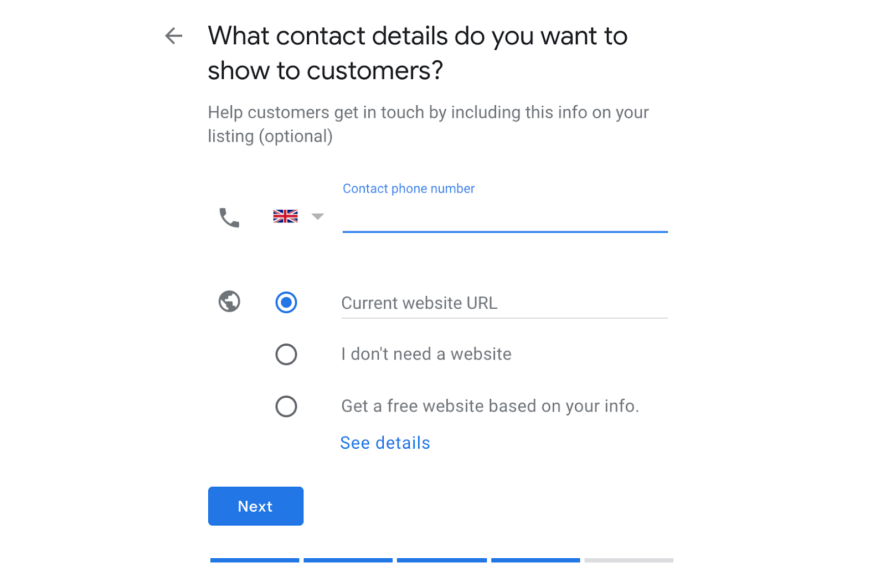The height and width of the screenshot is (582, 886).
Task: Select the Current website URL radio button
Action: [286, 303]
